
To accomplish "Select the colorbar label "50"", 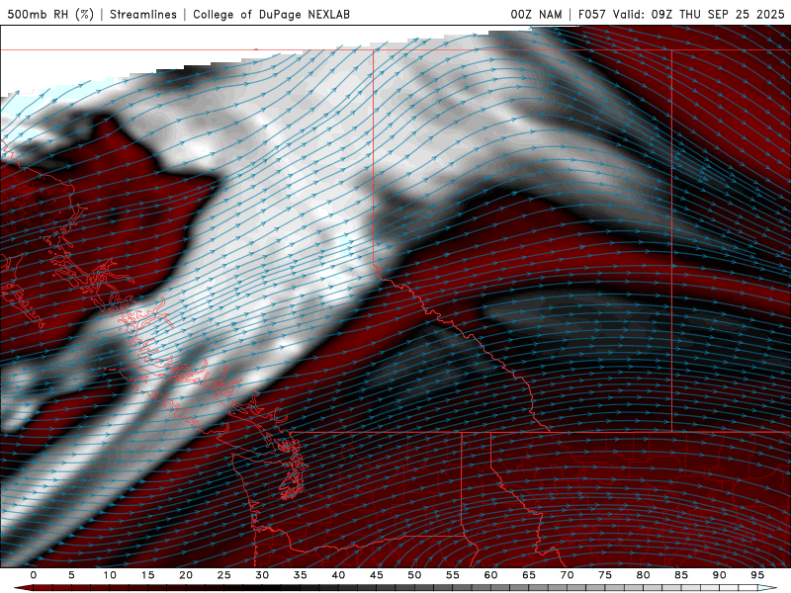I will 414,575.
